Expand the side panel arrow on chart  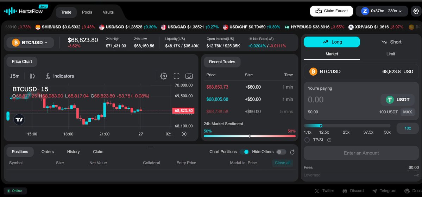(8, 116)
